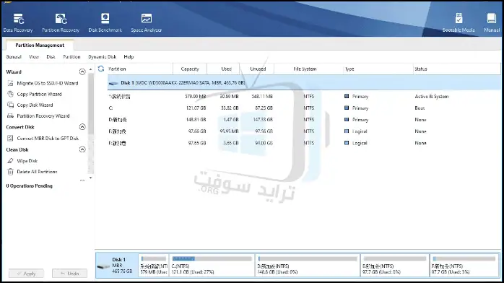Viewport: 504px width, 283px height.
Task: Click the 579 MB block in the disk map
Action: 154,266
